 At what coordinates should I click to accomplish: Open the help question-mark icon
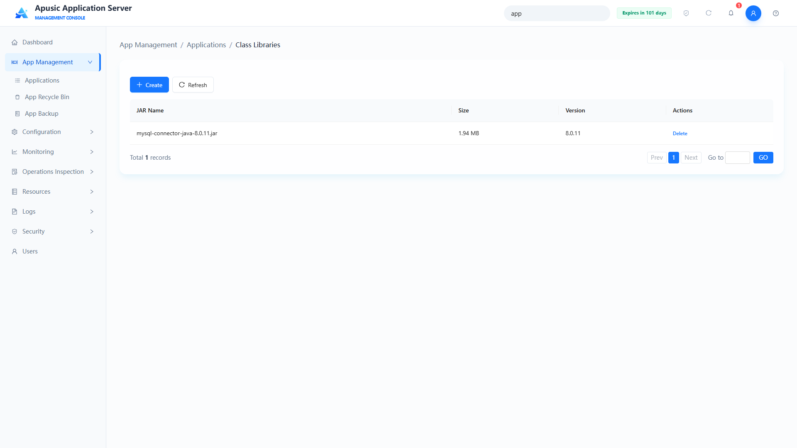click(776, 13)
